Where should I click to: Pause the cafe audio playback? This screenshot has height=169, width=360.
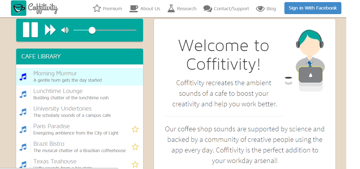tap(30, 30)
